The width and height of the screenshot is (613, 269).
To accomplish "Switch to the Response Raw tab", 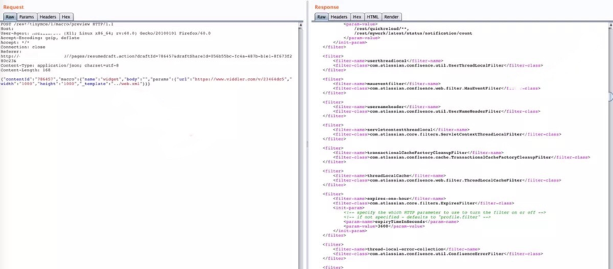I will (321, 17).
